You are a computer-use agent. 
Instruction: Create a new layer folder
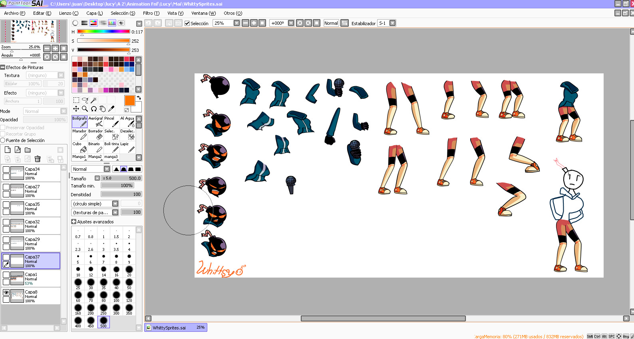coord(28,150)
